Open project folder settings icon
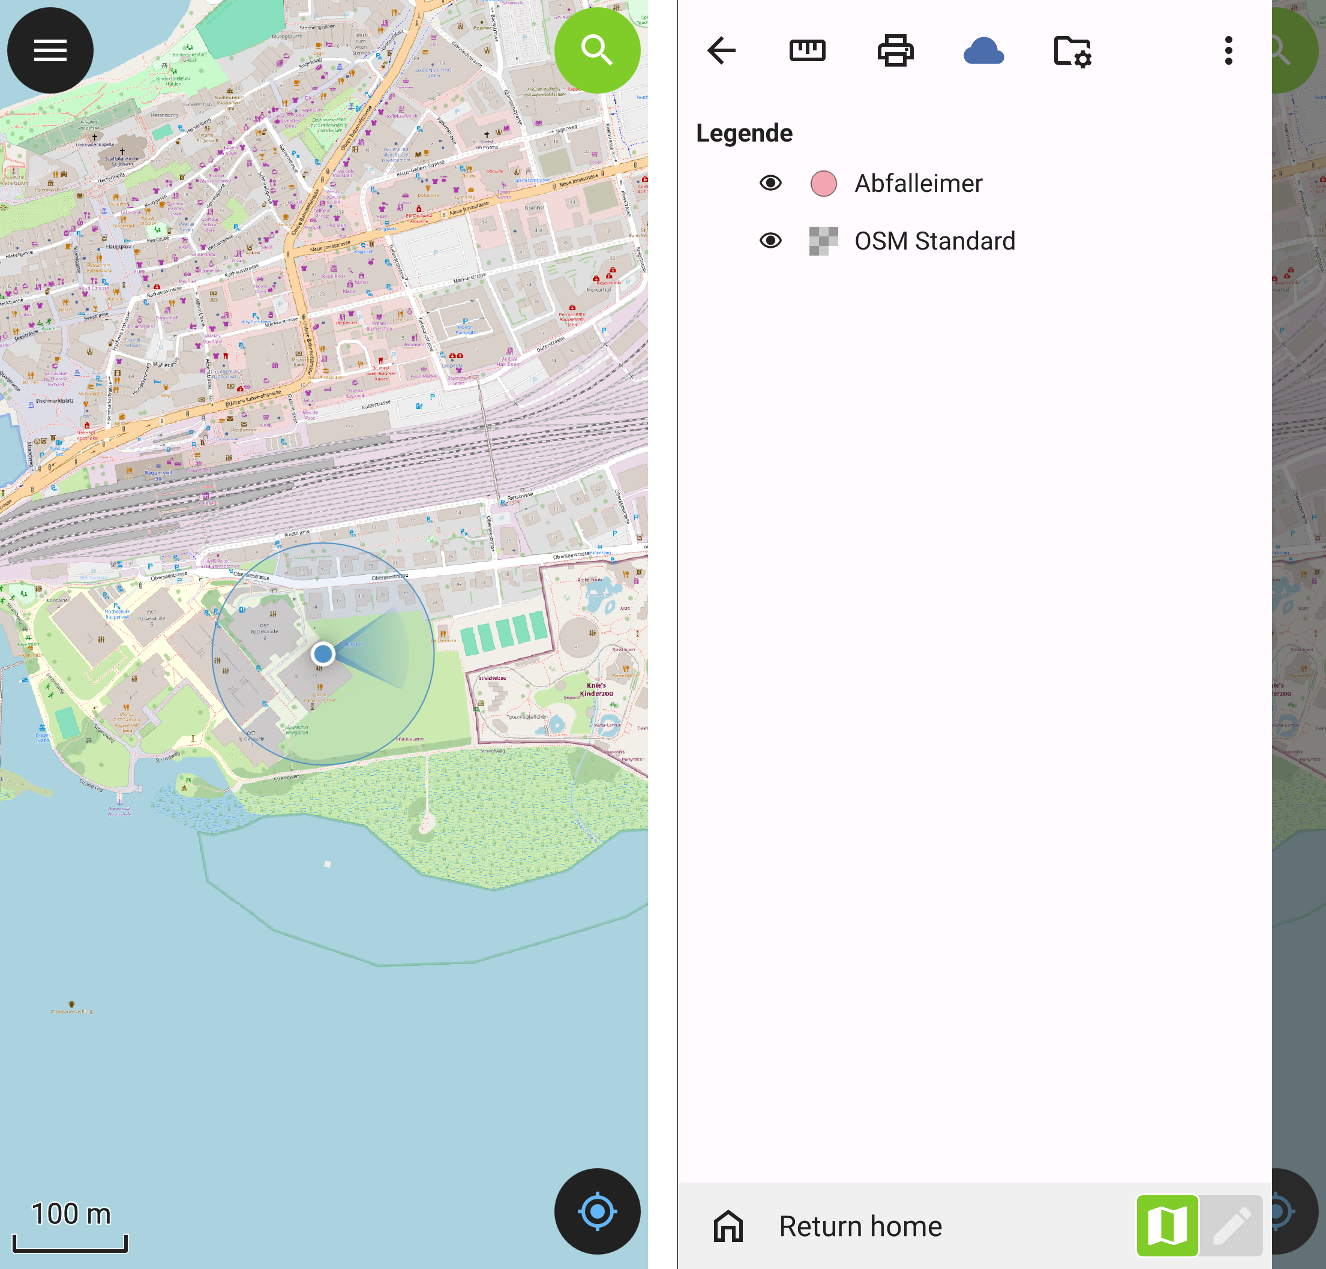Screen dimensions: 1326x1269 tap(1072, 51)
